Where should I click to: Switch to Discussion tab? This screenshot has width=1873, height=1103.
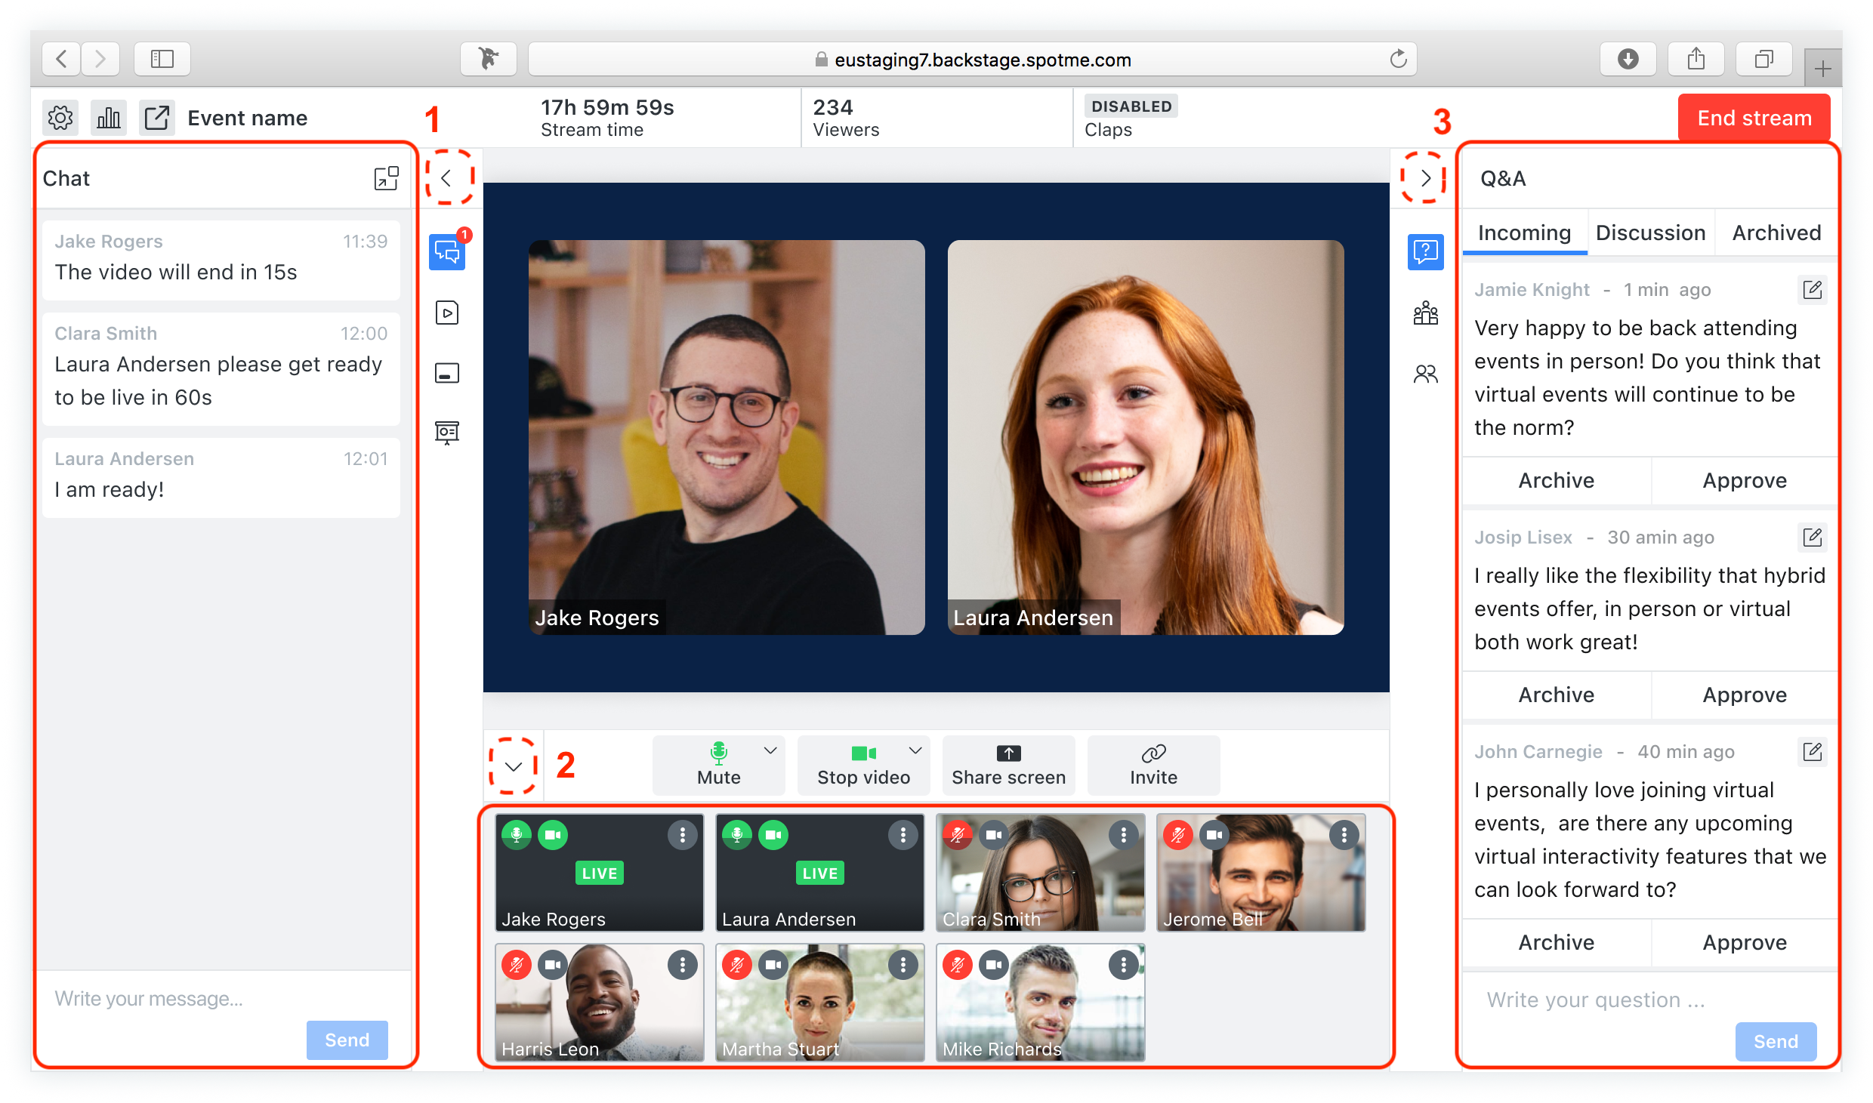pos(1651,233)
